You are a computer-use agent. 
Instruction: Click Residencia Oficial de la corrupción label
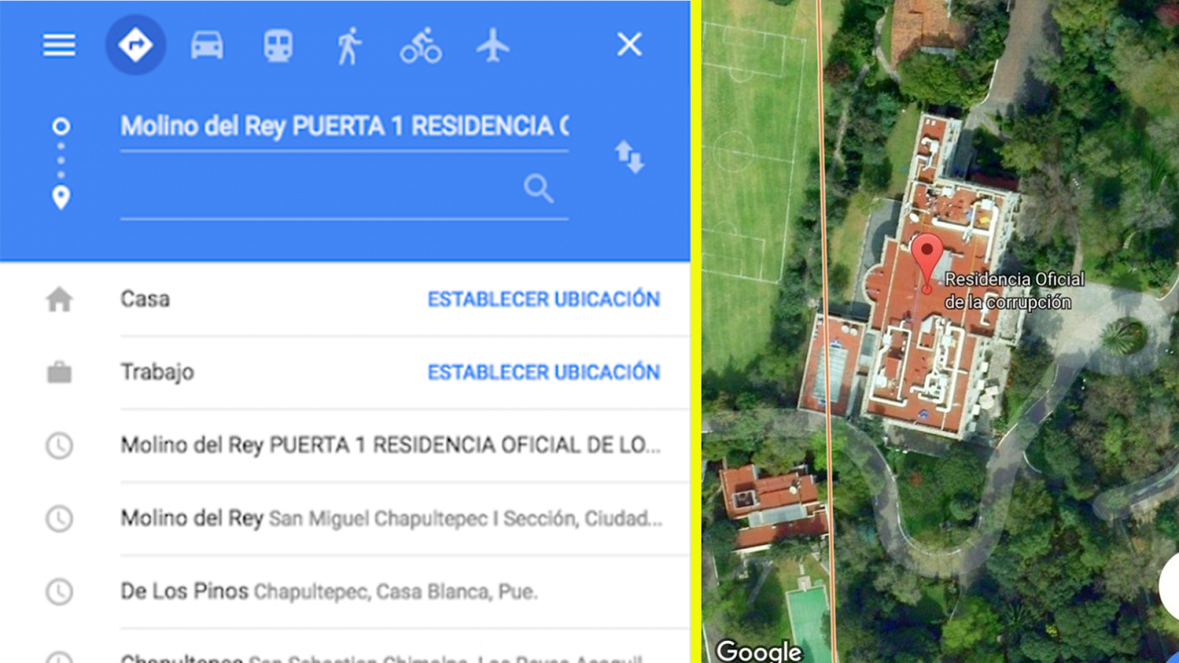point(1014,290)
